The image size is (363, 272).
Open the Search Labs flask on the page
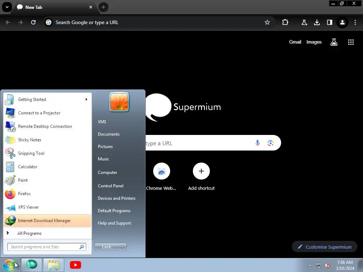[x=334, y=42]
